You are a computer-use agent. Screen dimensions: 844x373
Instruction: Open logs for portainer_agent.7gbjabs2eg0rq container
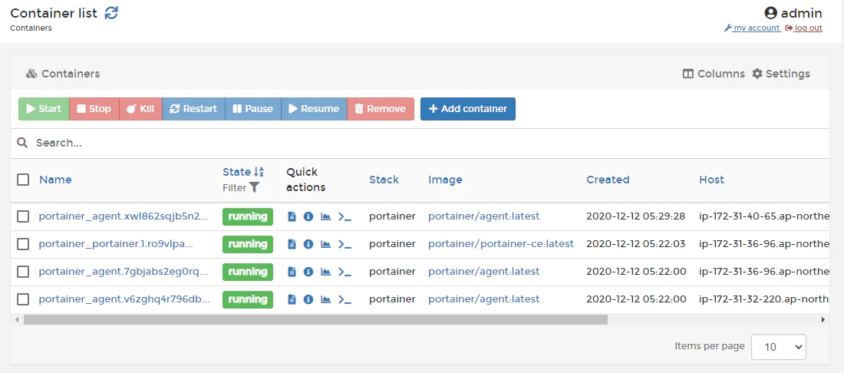[x=292, y=271]
